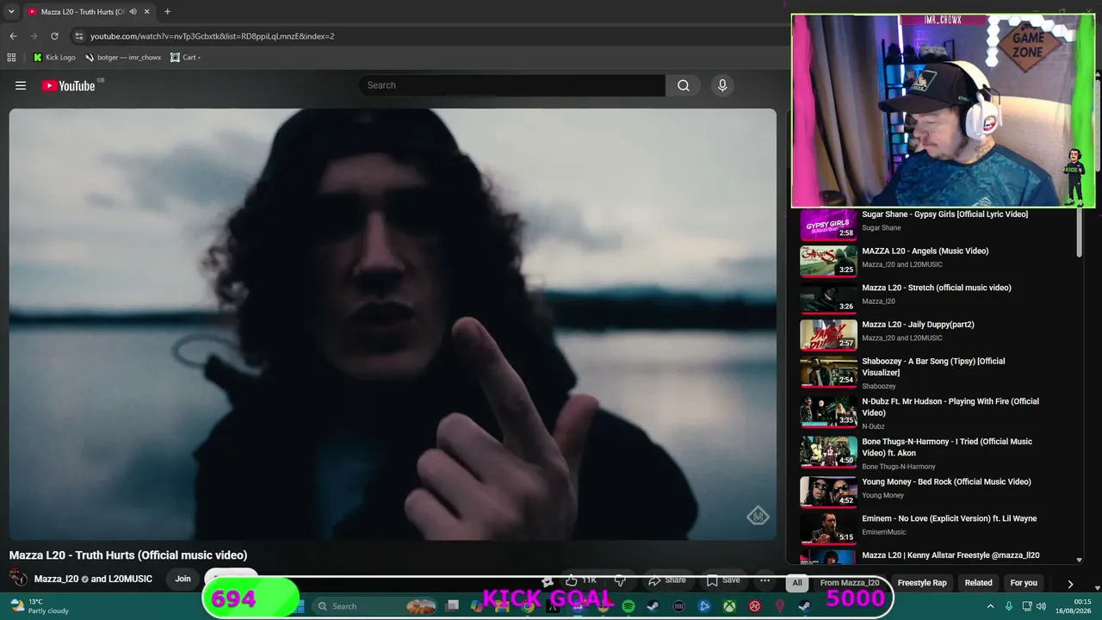Open Young Money Bed Rock thumbnail
This screenshot has width=1102, height=620.
click(828, 493)
